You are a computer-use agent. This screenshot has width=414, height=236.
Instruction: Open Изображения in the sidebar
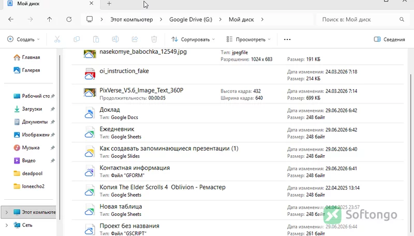tap(32, 135)
